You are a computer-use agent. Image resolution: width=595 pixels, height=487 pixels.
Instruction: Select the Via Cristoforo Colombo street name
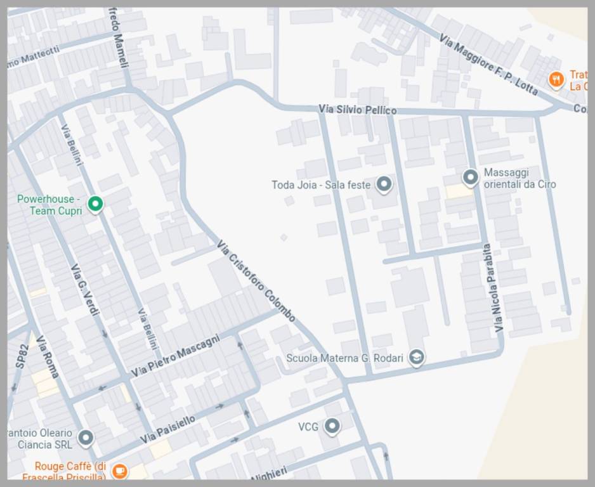tap(256, 280)
